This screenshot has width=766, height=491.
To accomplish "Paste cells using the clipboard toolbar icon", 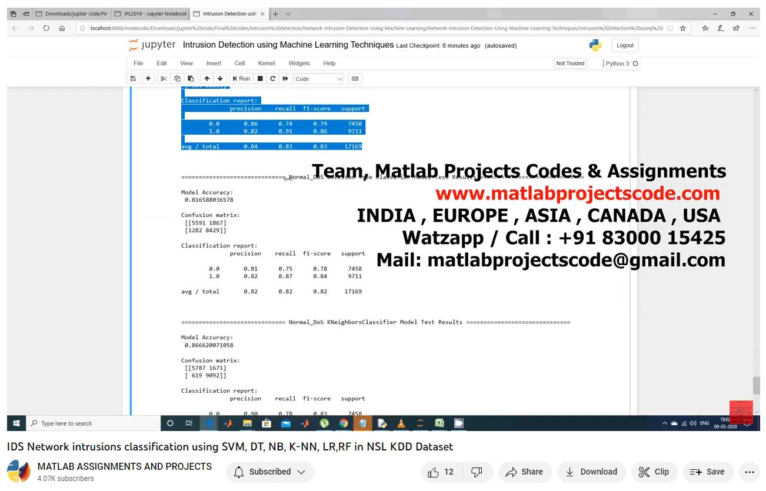I will pyautogui.click(x=191, y=79).
